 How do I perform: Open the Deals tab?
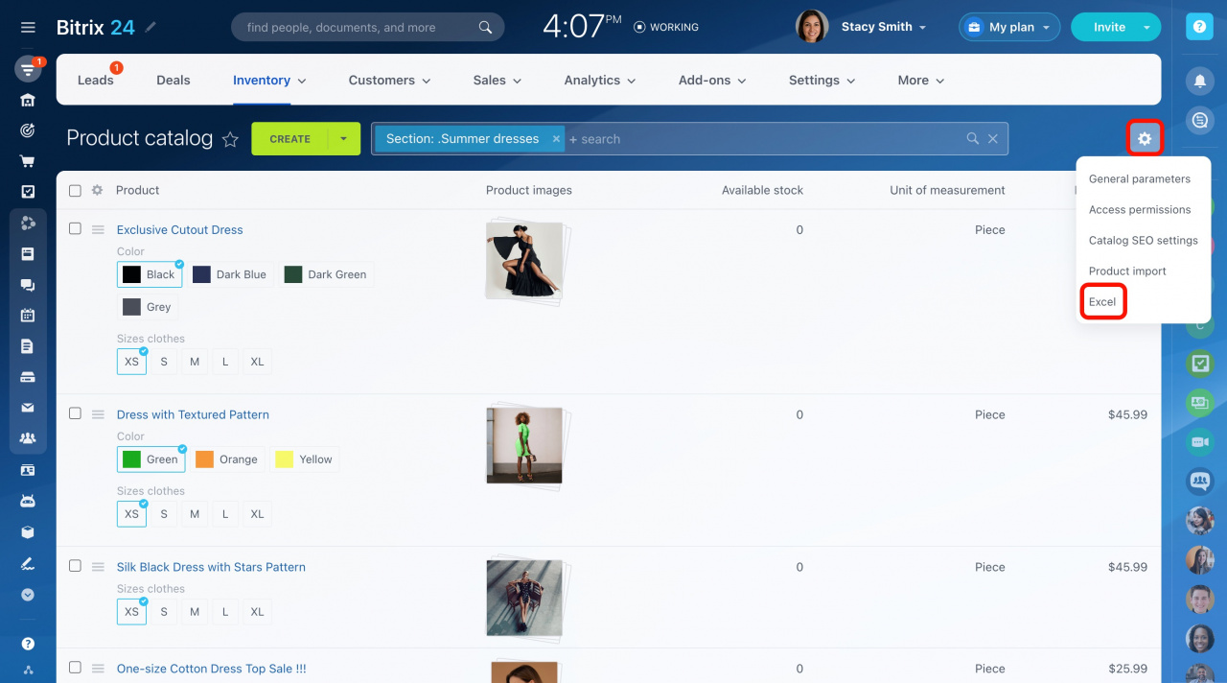point(174,81)
